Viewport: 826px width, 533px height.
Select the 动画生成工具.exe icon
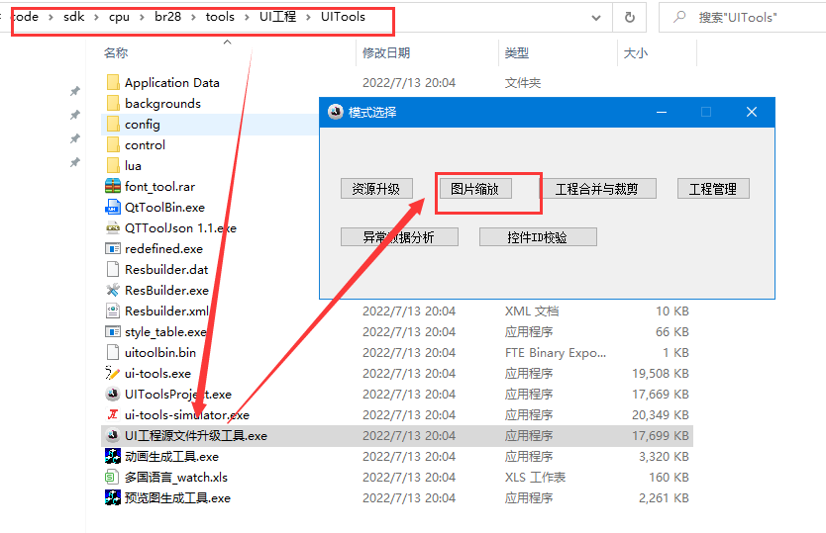pyautogui.click(x=113, y=456)
